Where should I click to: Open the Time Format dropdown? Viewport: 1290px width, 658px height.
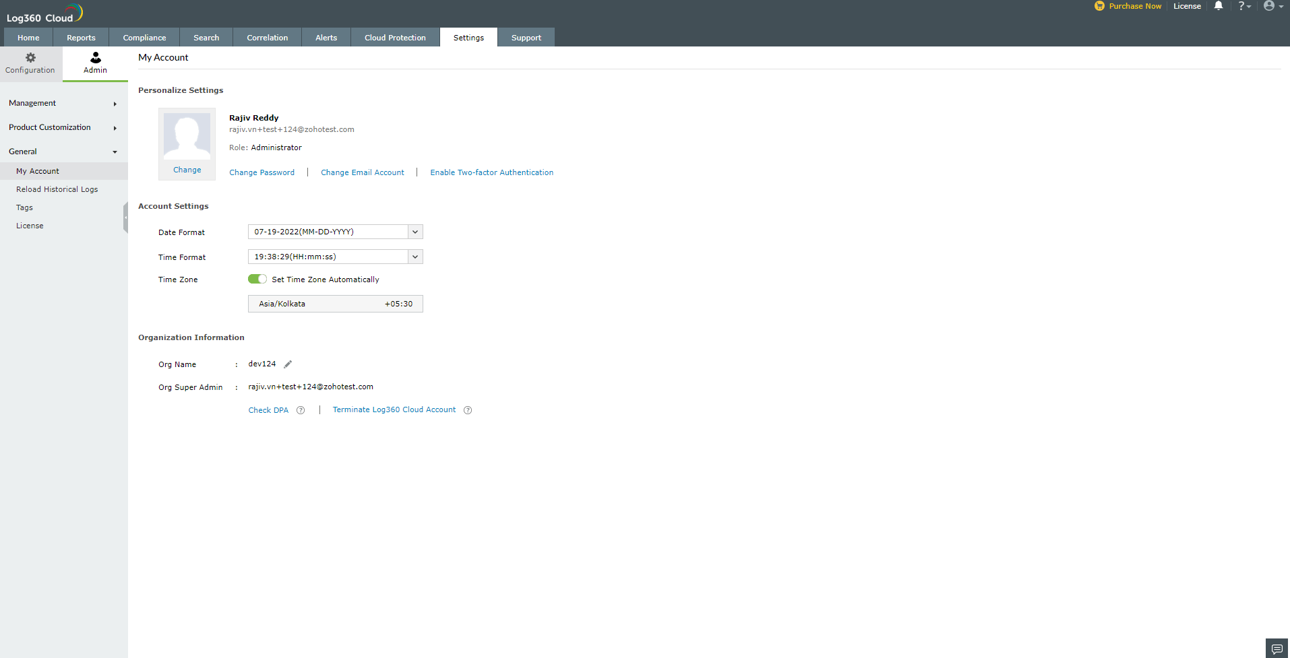[335, 257]
